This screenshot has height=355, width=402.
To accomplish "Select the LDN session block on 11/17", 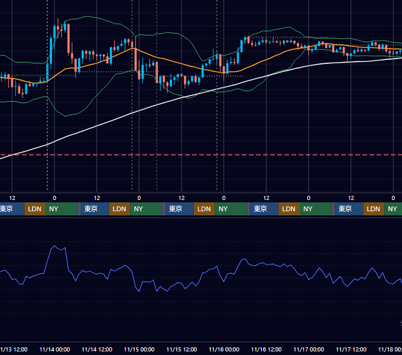I will point(374,209).
